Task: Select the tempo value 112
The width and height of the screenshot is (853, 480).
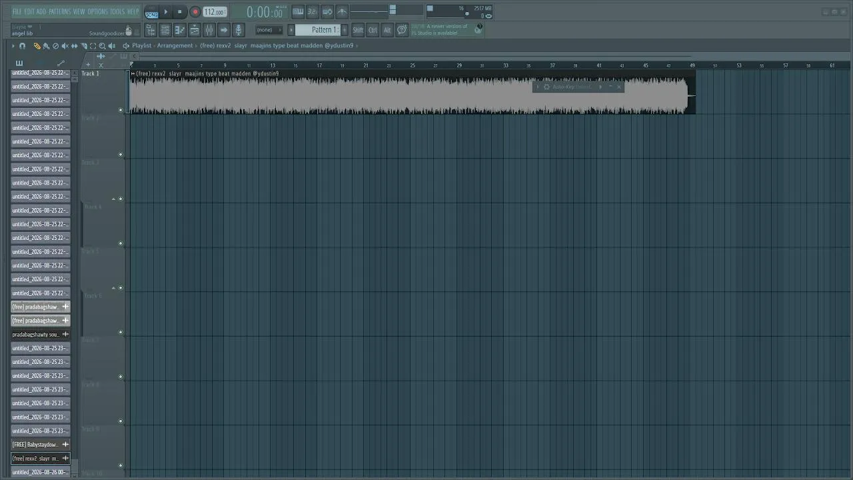Action: (215, 12)
